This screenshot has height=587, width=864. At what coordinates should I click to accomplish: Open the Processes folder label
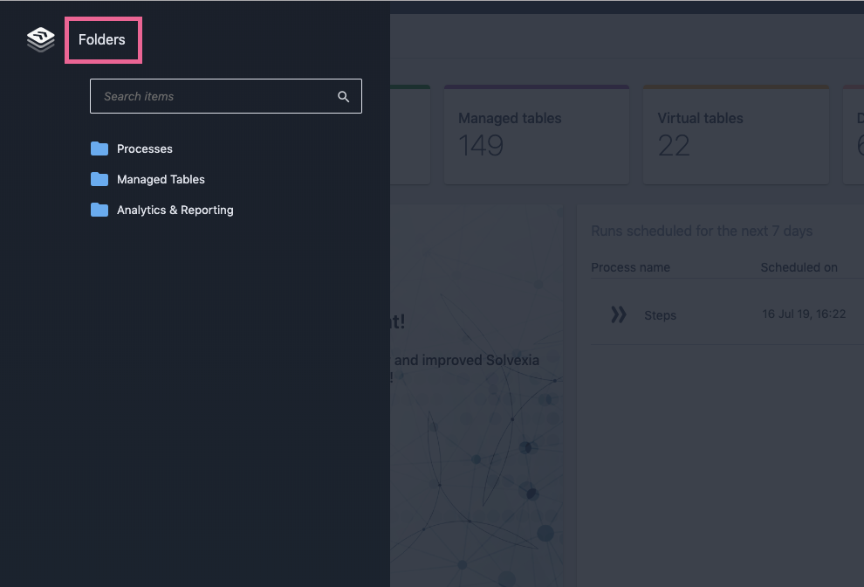click(145, 148)
